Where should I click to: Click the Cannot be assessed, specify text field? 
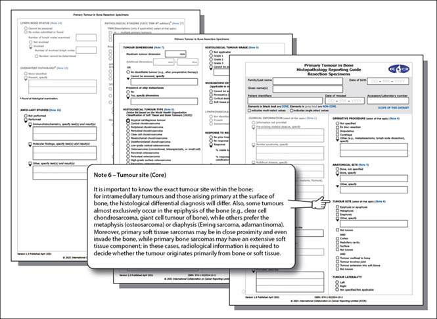click(x=164, y=82)
